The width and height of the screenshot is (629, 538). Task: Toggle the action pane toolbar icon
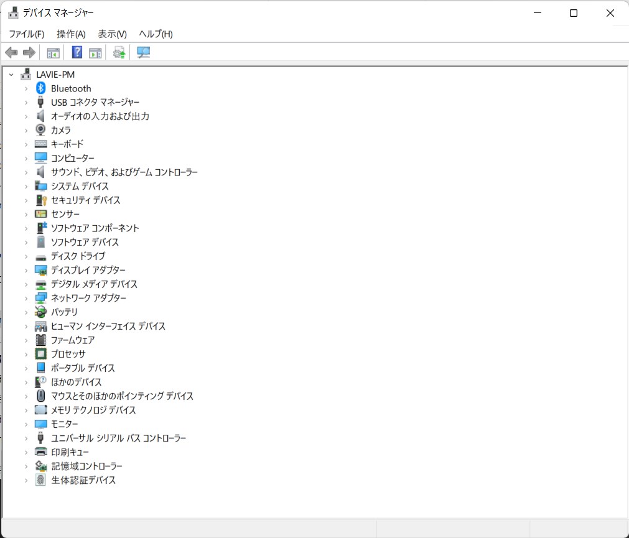tap(95, 52)
